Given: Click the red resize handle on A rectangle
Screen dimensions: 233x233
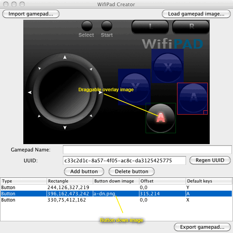Looking at the screenshot, I should (x=205, y=112).
